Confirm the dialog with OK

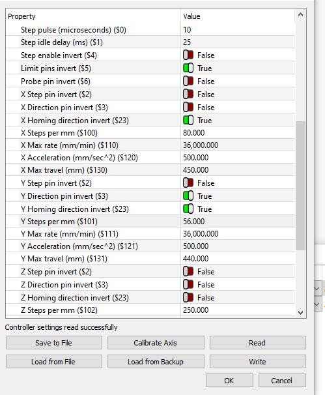click(229, 381)
